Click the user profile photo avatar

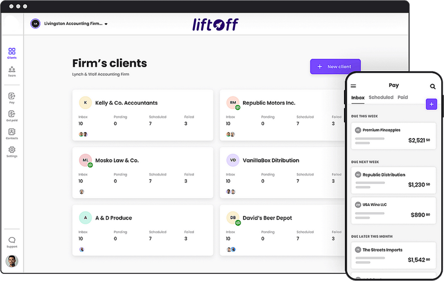tap(12, 261)
